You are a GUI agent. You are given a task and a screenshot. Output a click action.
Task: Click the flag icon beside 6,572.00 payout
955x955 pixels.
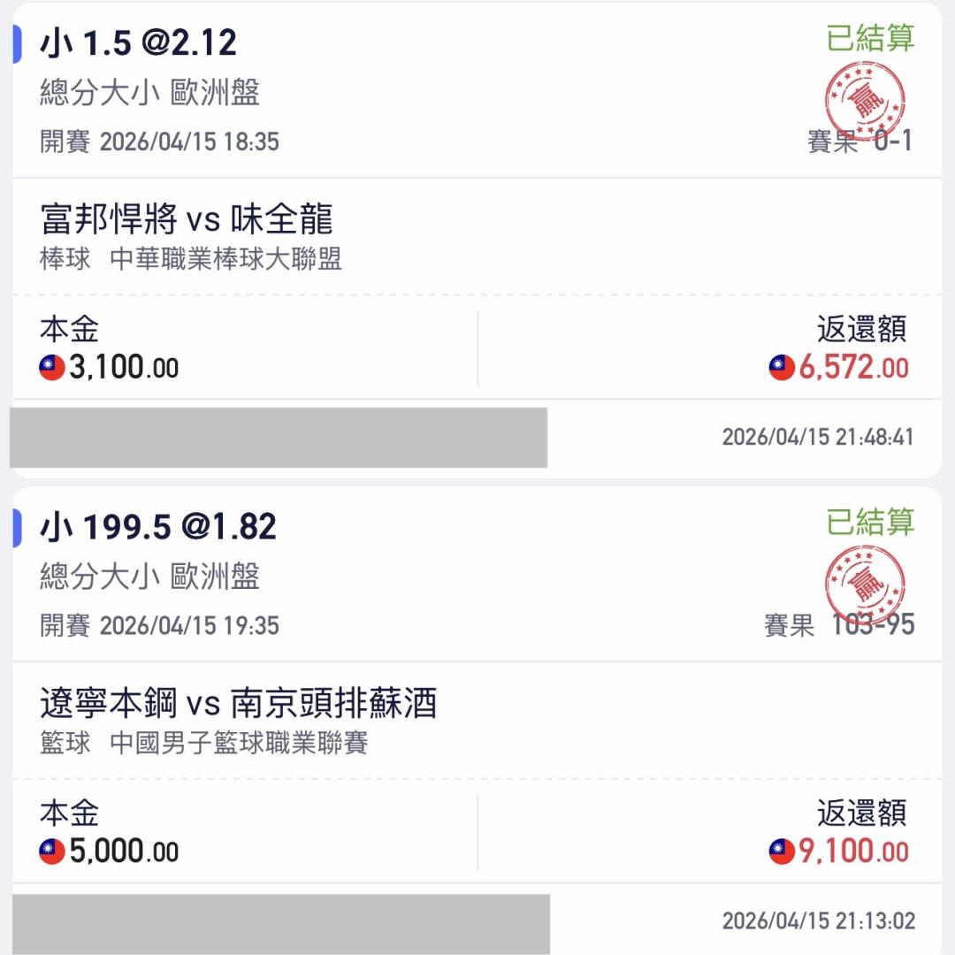click(x=782, y=368)
